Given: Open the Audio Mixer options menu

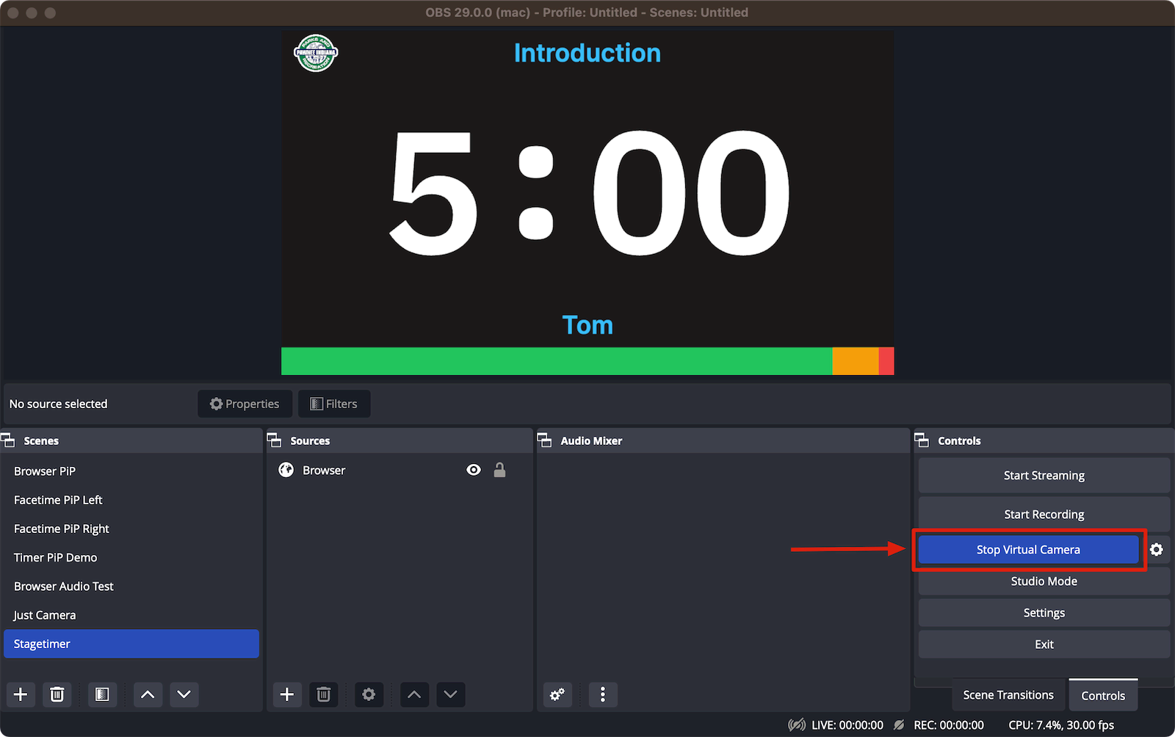Looking at the screenshot, I should point(602,694).
